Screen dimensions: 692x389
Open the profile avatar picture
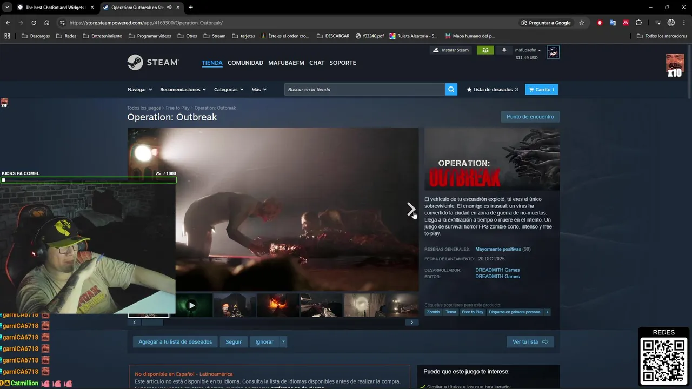553,52
